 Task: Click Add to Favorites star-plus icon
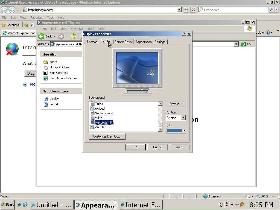(x=26, y=25)
